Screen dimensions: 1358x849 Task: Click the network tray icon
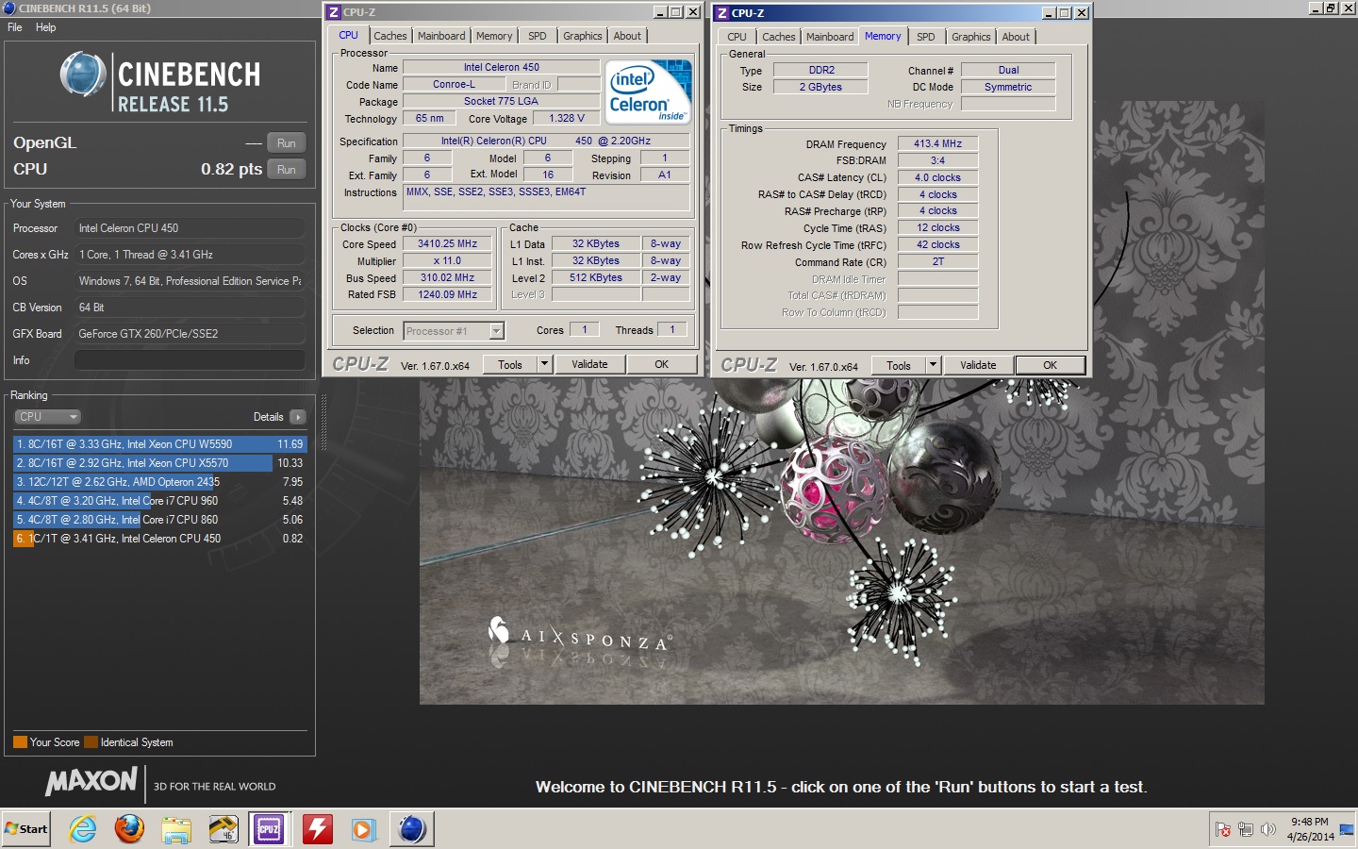pyautogui.click(x=1246, y=829)
